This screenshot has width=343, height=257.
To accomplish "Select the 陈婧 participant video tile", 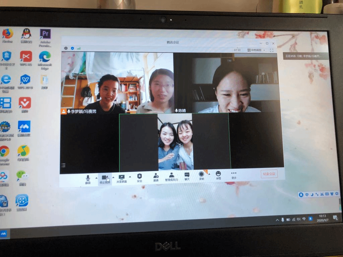I will [228, 83].
